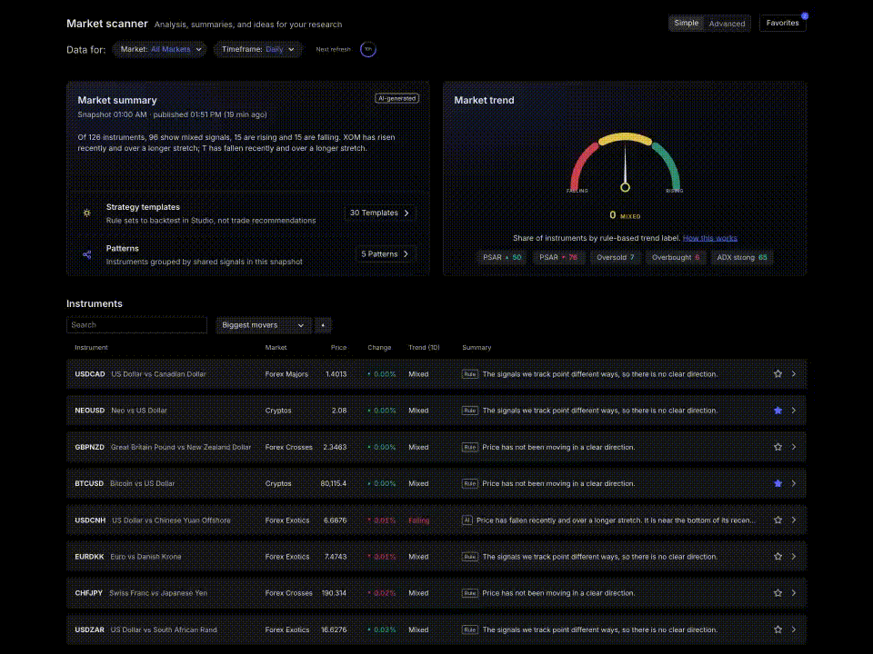This screenshot has height=654, width=873.
Task: Open GBPNZD details chevron
Action: tap(793, 447)
